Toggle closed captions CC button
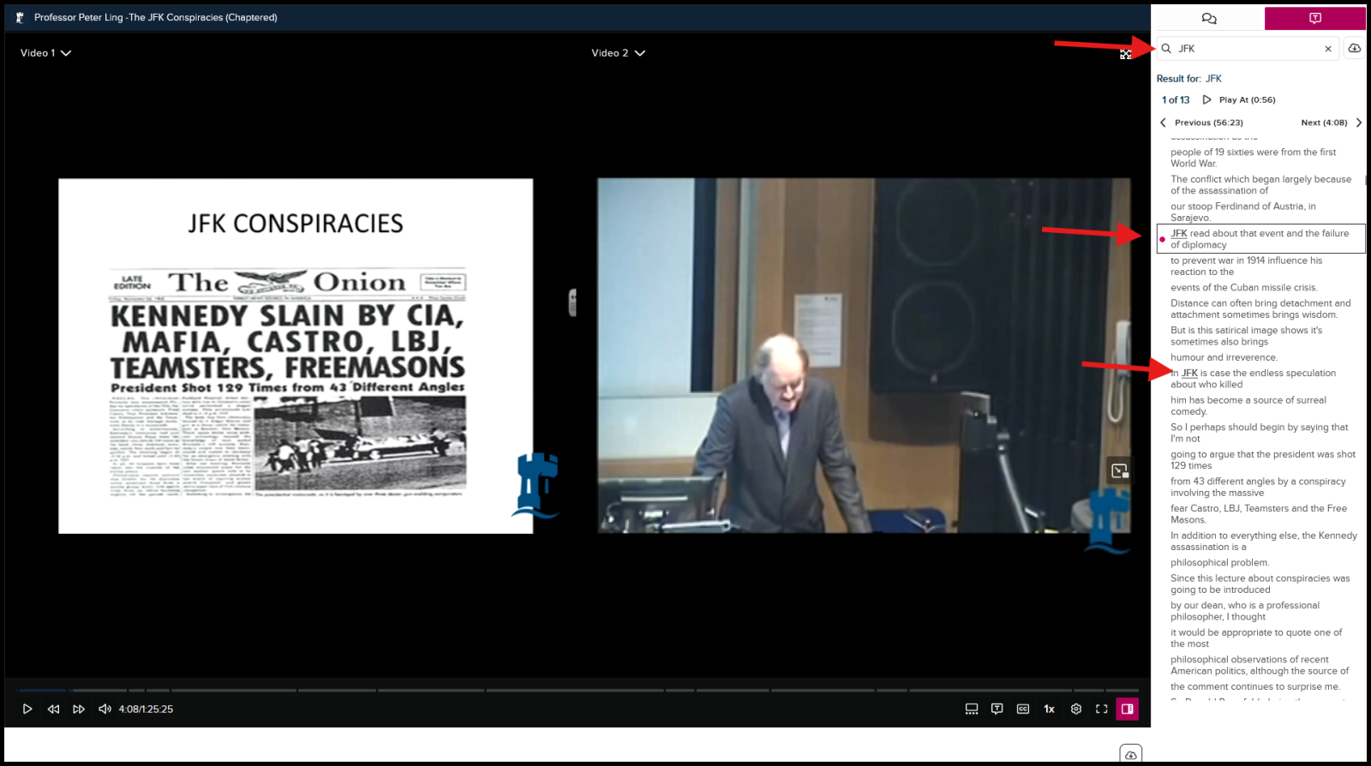Viewport: 1371px width, 766px height. [1023, 709]
